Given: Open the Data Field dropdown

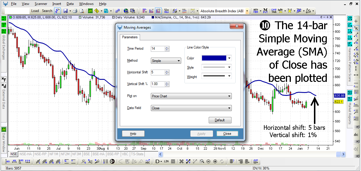Looking at the screenshot, I should point(191,108).
